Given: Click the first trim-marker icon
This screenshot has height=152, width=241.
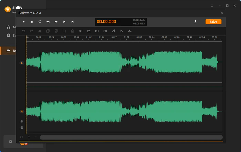Looking at the screenshot, I should click(97, 31).
